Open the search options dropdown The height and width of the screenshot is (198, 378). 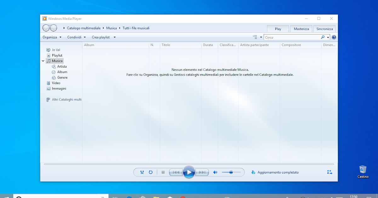(x=328, y=37)
